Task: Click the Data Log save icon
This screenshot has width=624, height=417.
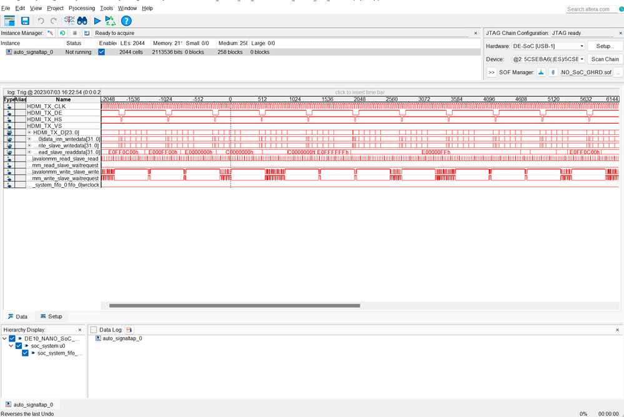Action: [x=129, y=330]
